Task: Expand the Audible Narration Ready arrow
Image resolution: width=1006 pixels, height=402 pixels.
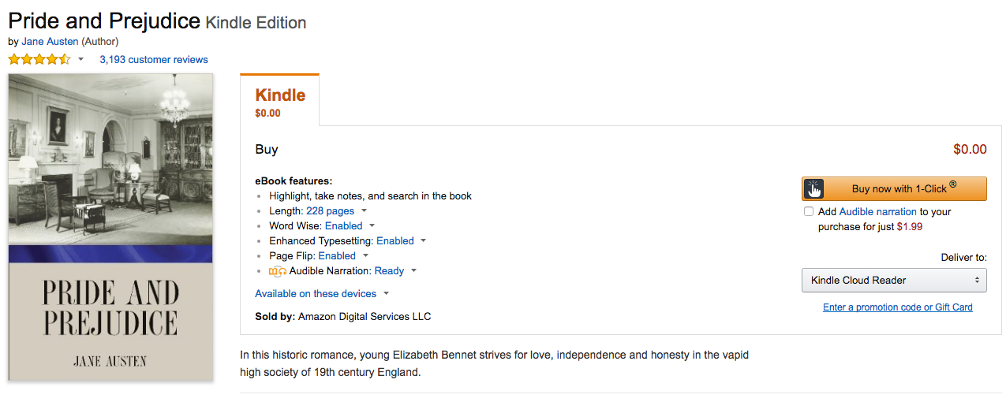Action: coord(413,270)
